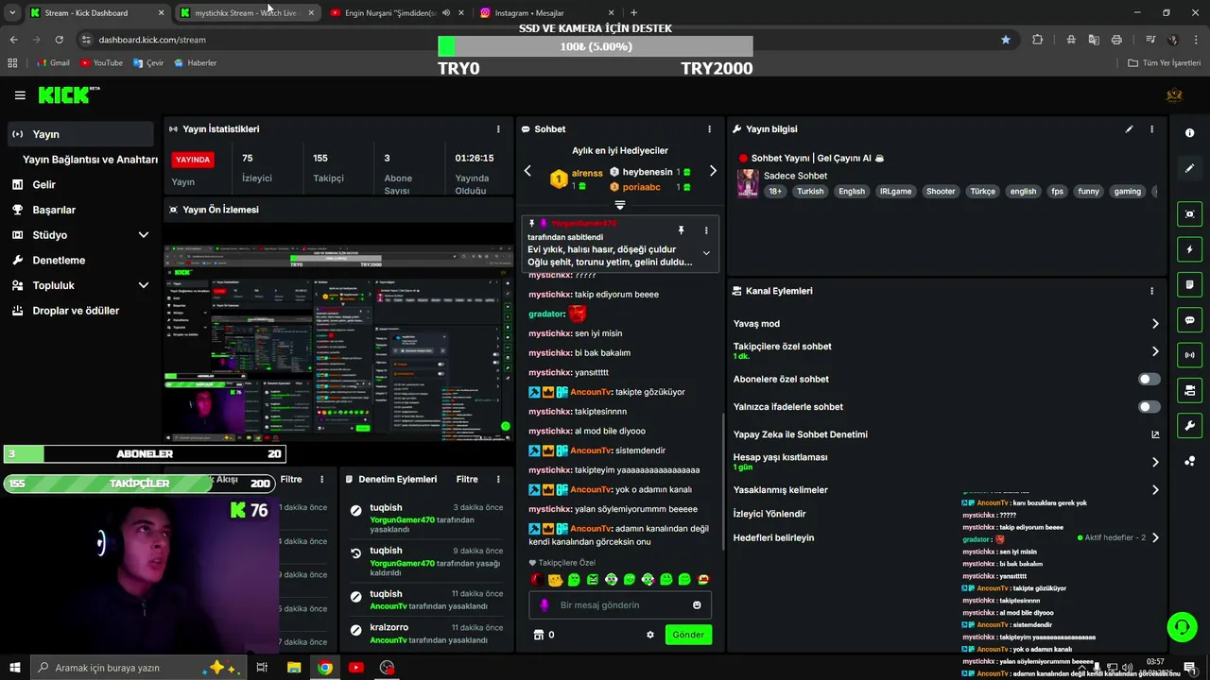Click the browser address bar
The height and width of the screenshot is (680, 1210).
click(x=539, y=40)
